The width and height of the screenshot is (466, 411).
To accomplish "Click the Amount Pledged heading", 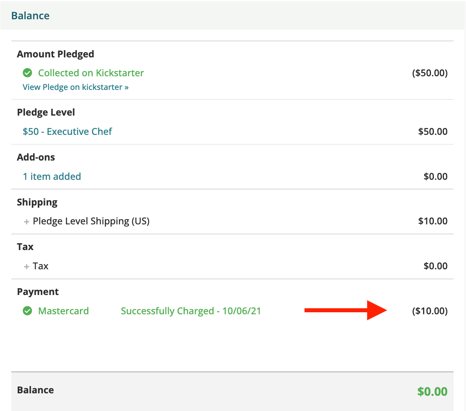I will pyautogui.click(x=55, y=54).
